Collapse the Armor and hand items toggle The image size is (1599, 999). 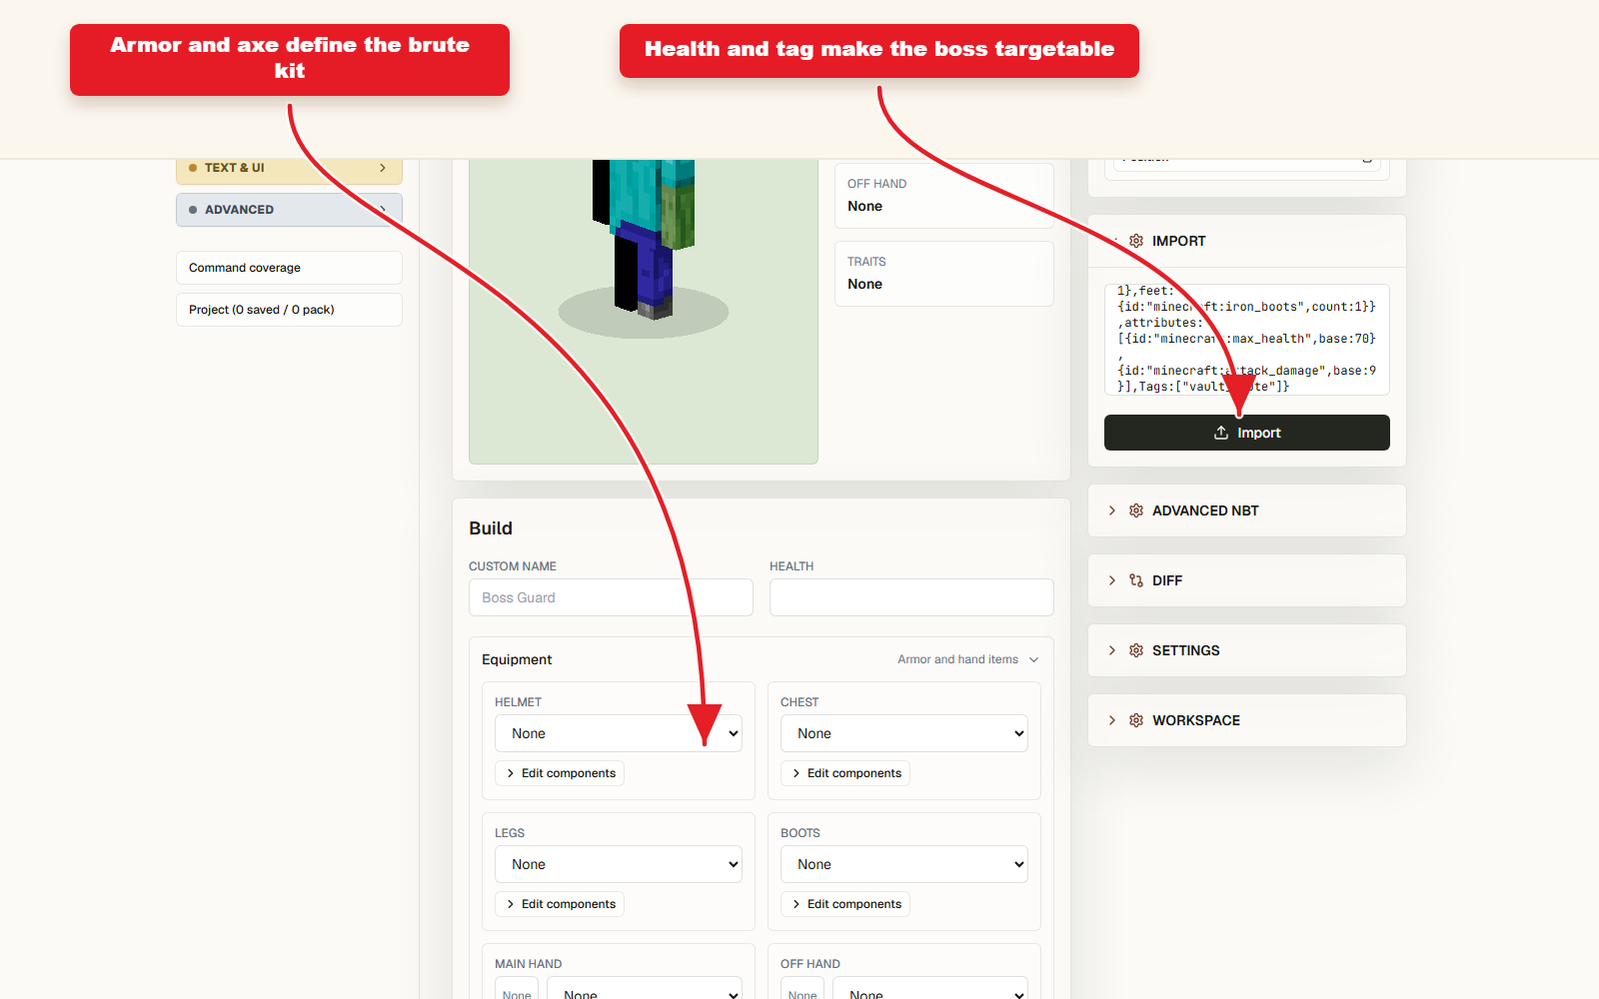click(x=968, y=659)
